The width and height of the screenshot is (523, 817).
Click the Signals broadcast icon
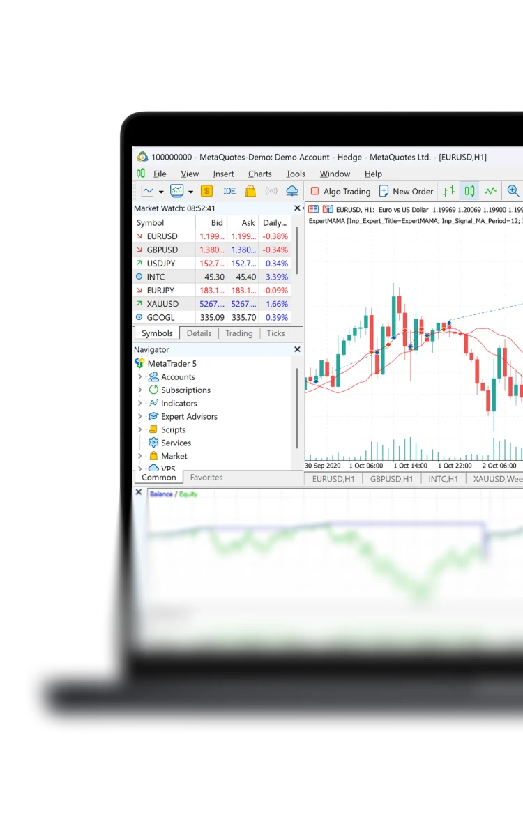(271, 191)
